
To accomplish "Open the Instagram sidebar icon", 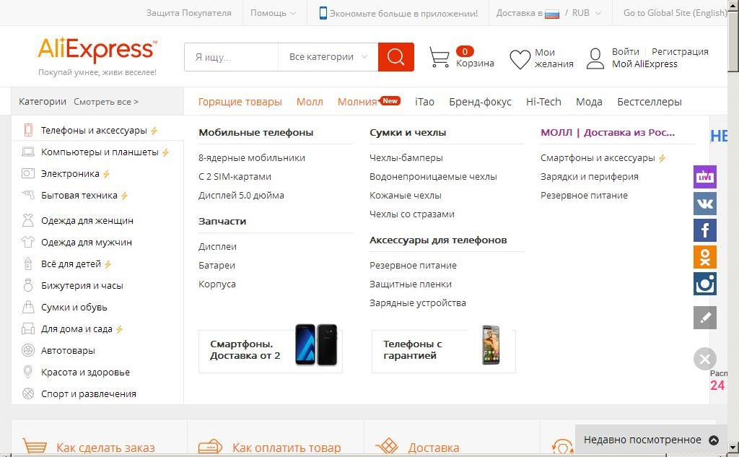I will pos(704,284).
